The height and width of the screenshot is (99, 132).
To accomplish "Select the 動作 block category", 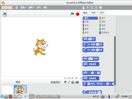I will [x=90, y=18].
